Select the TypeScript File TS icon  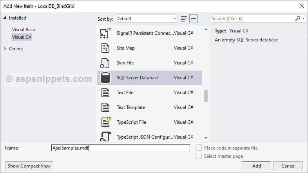coord(106,122)
